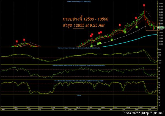Click the 2013 year label on the time axis
The image size is (165, 116).
88,109
